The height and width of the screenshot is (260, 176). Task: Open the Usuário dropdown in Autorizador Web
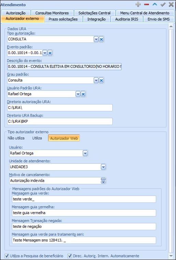click(85, 153)
